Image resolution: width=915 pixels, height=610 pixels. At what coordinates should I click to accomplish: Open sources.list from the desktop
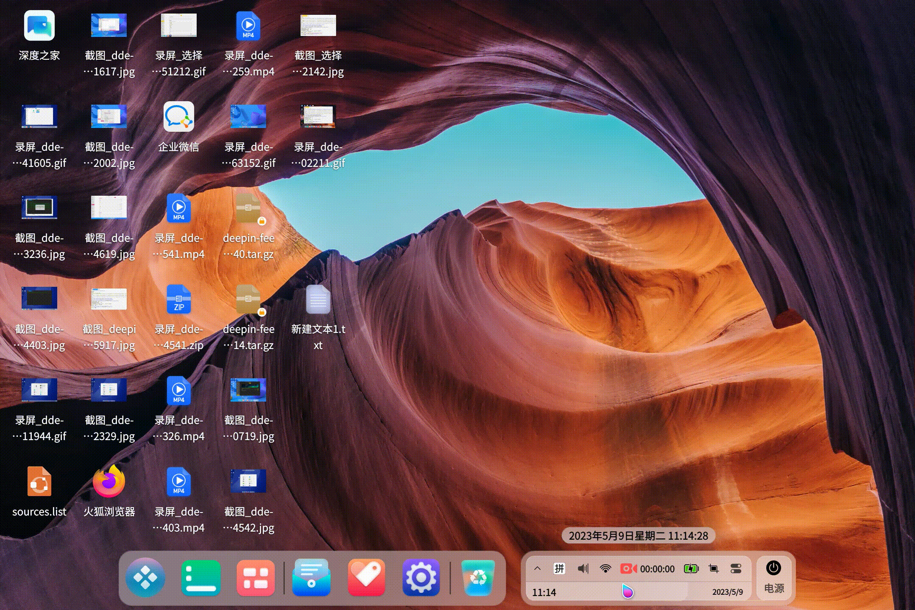pos(39,481)
